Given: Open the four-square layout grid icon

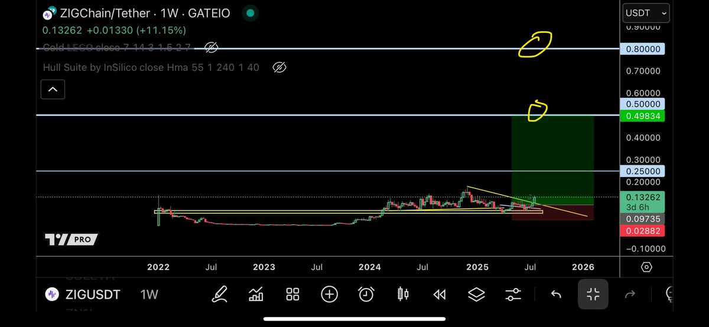Looking at the screenshot, I should pyautogui.click(x=293, y=294).
